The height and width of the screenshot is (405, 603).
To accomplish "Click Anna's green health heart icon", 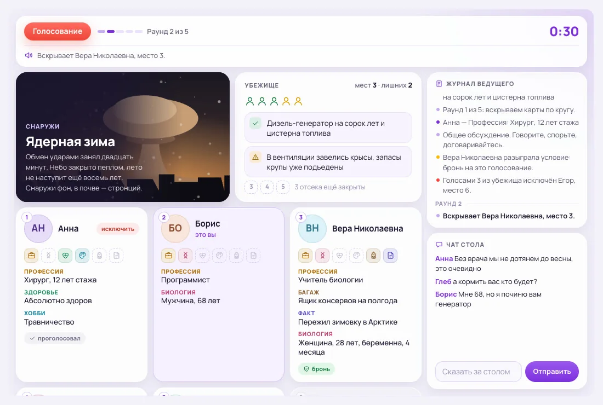I will [65, 255].
